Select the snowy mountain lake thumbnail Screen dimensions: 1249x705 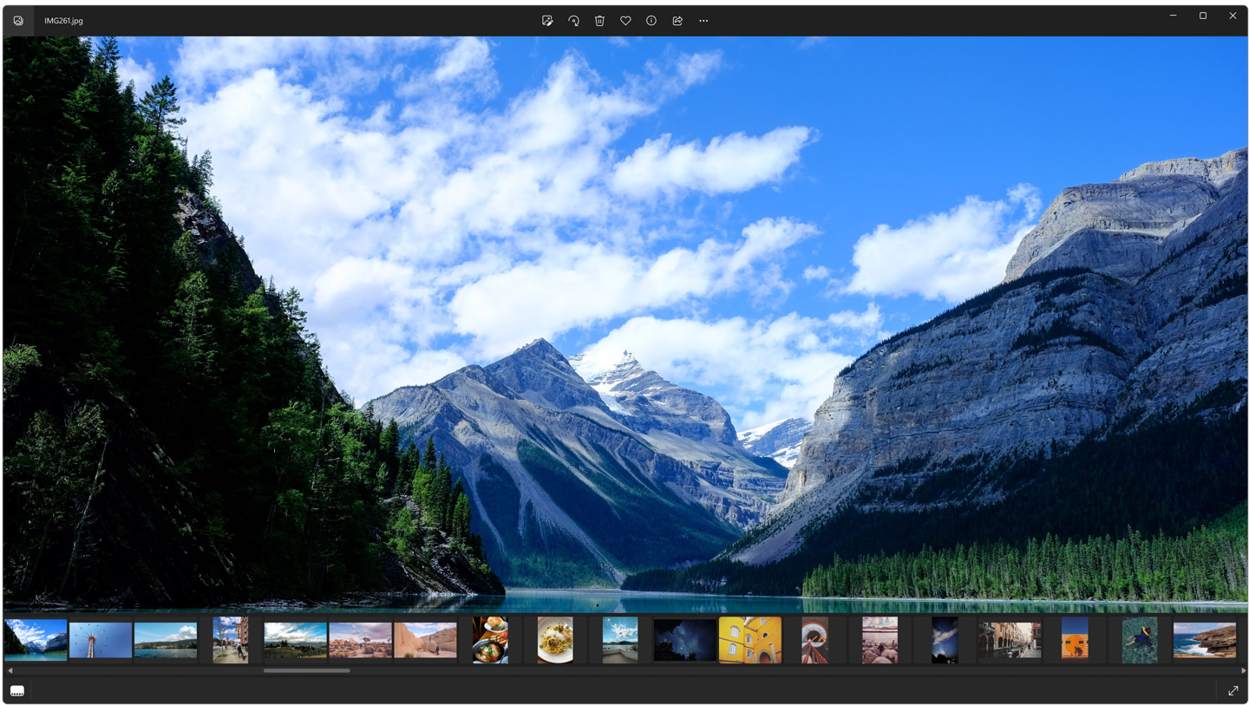(x=35, y=639)
